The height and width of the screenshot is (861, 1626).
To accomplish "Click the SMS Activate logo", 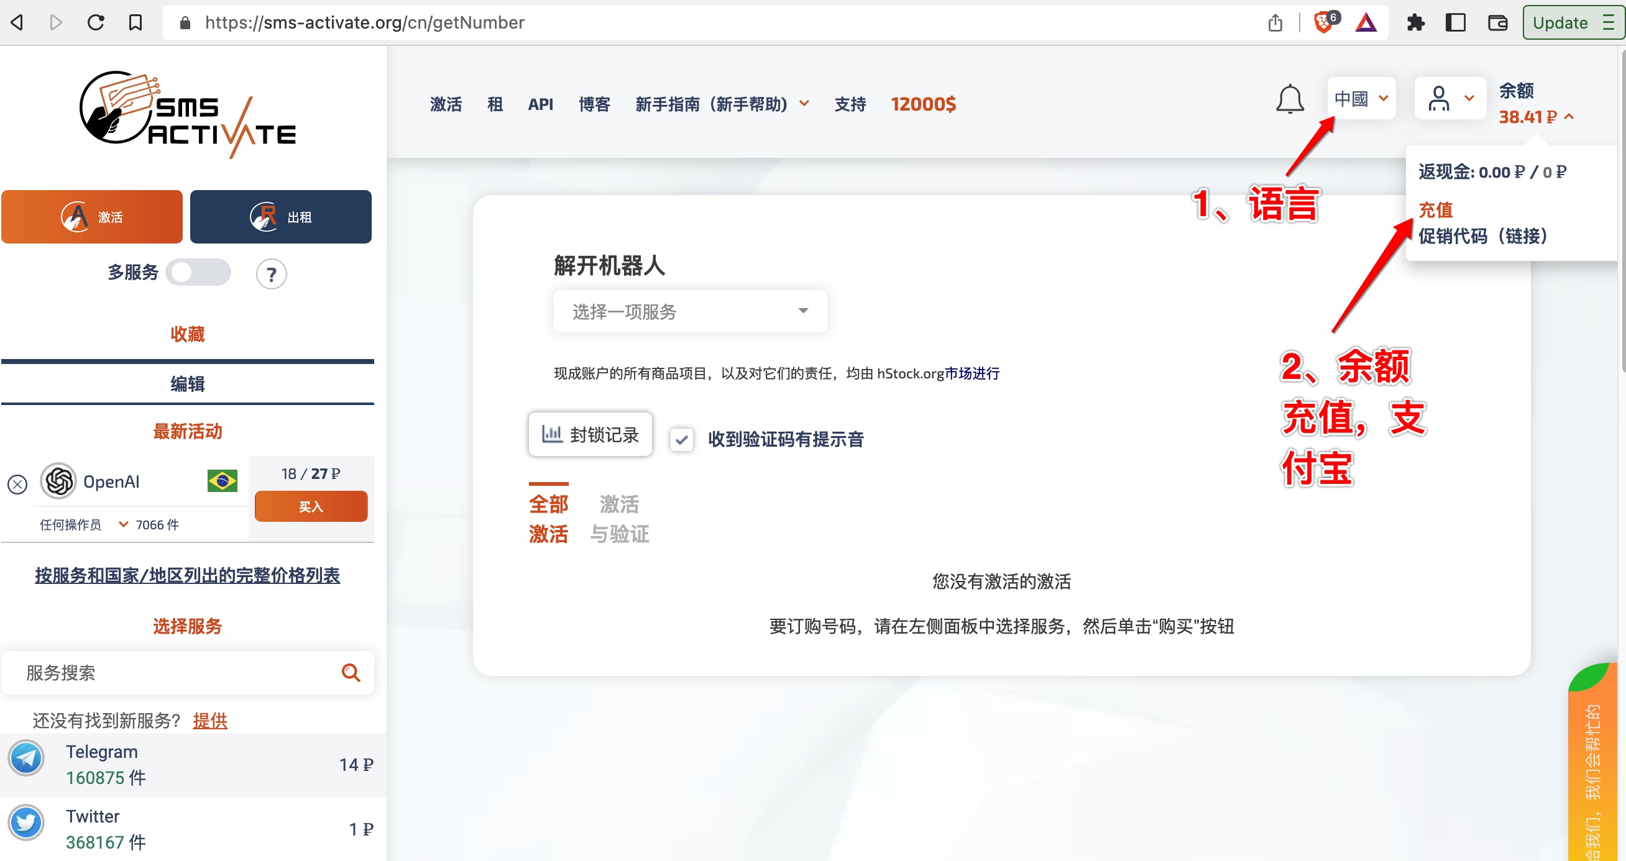I will [188, 114].
